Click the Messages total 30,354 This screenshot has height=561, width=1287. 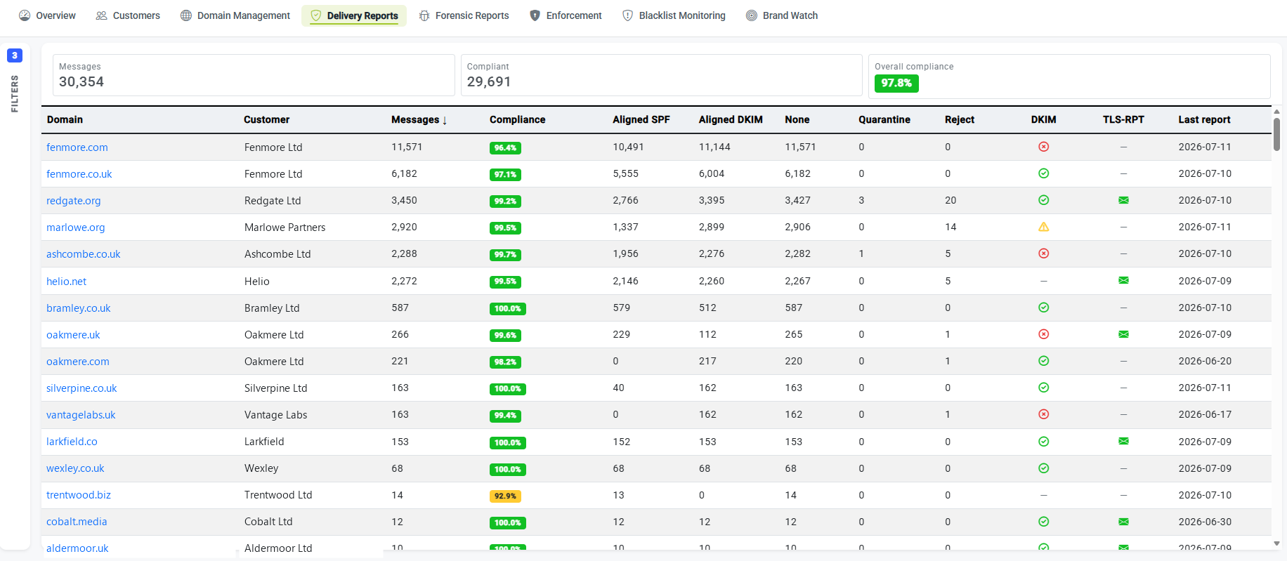81,82
